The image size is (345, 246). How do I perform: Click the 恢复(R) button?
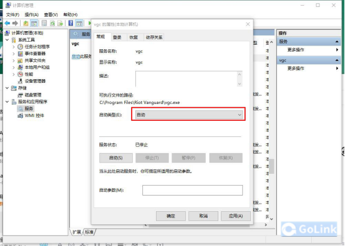(x=226, y=158)
